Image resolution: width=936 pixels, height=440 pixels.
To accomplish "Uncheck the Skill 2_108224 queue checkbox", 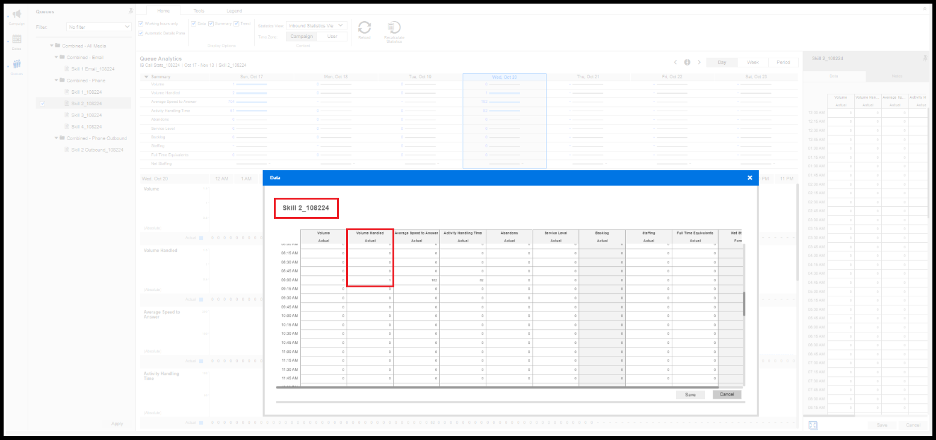I will click(x=42, y=104).
